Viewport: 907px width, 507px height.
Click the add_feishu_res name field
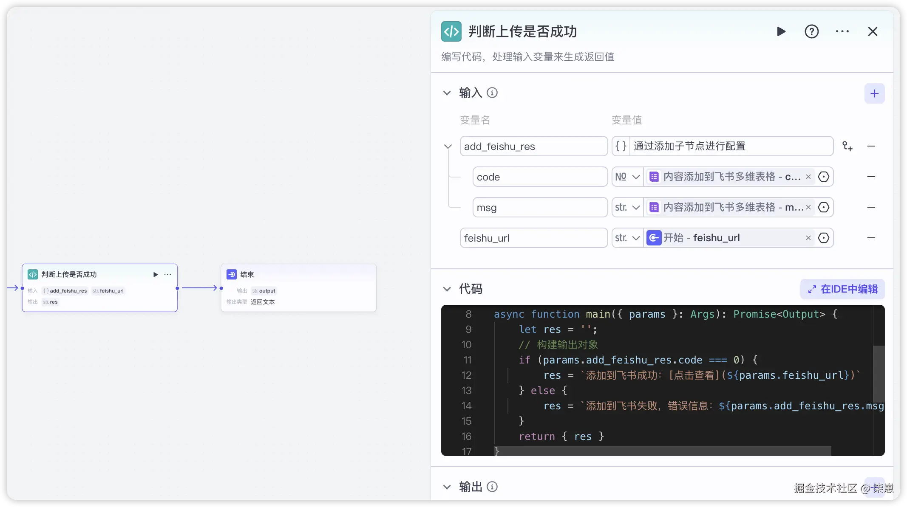pyautogui.click(x=533, y=146)
